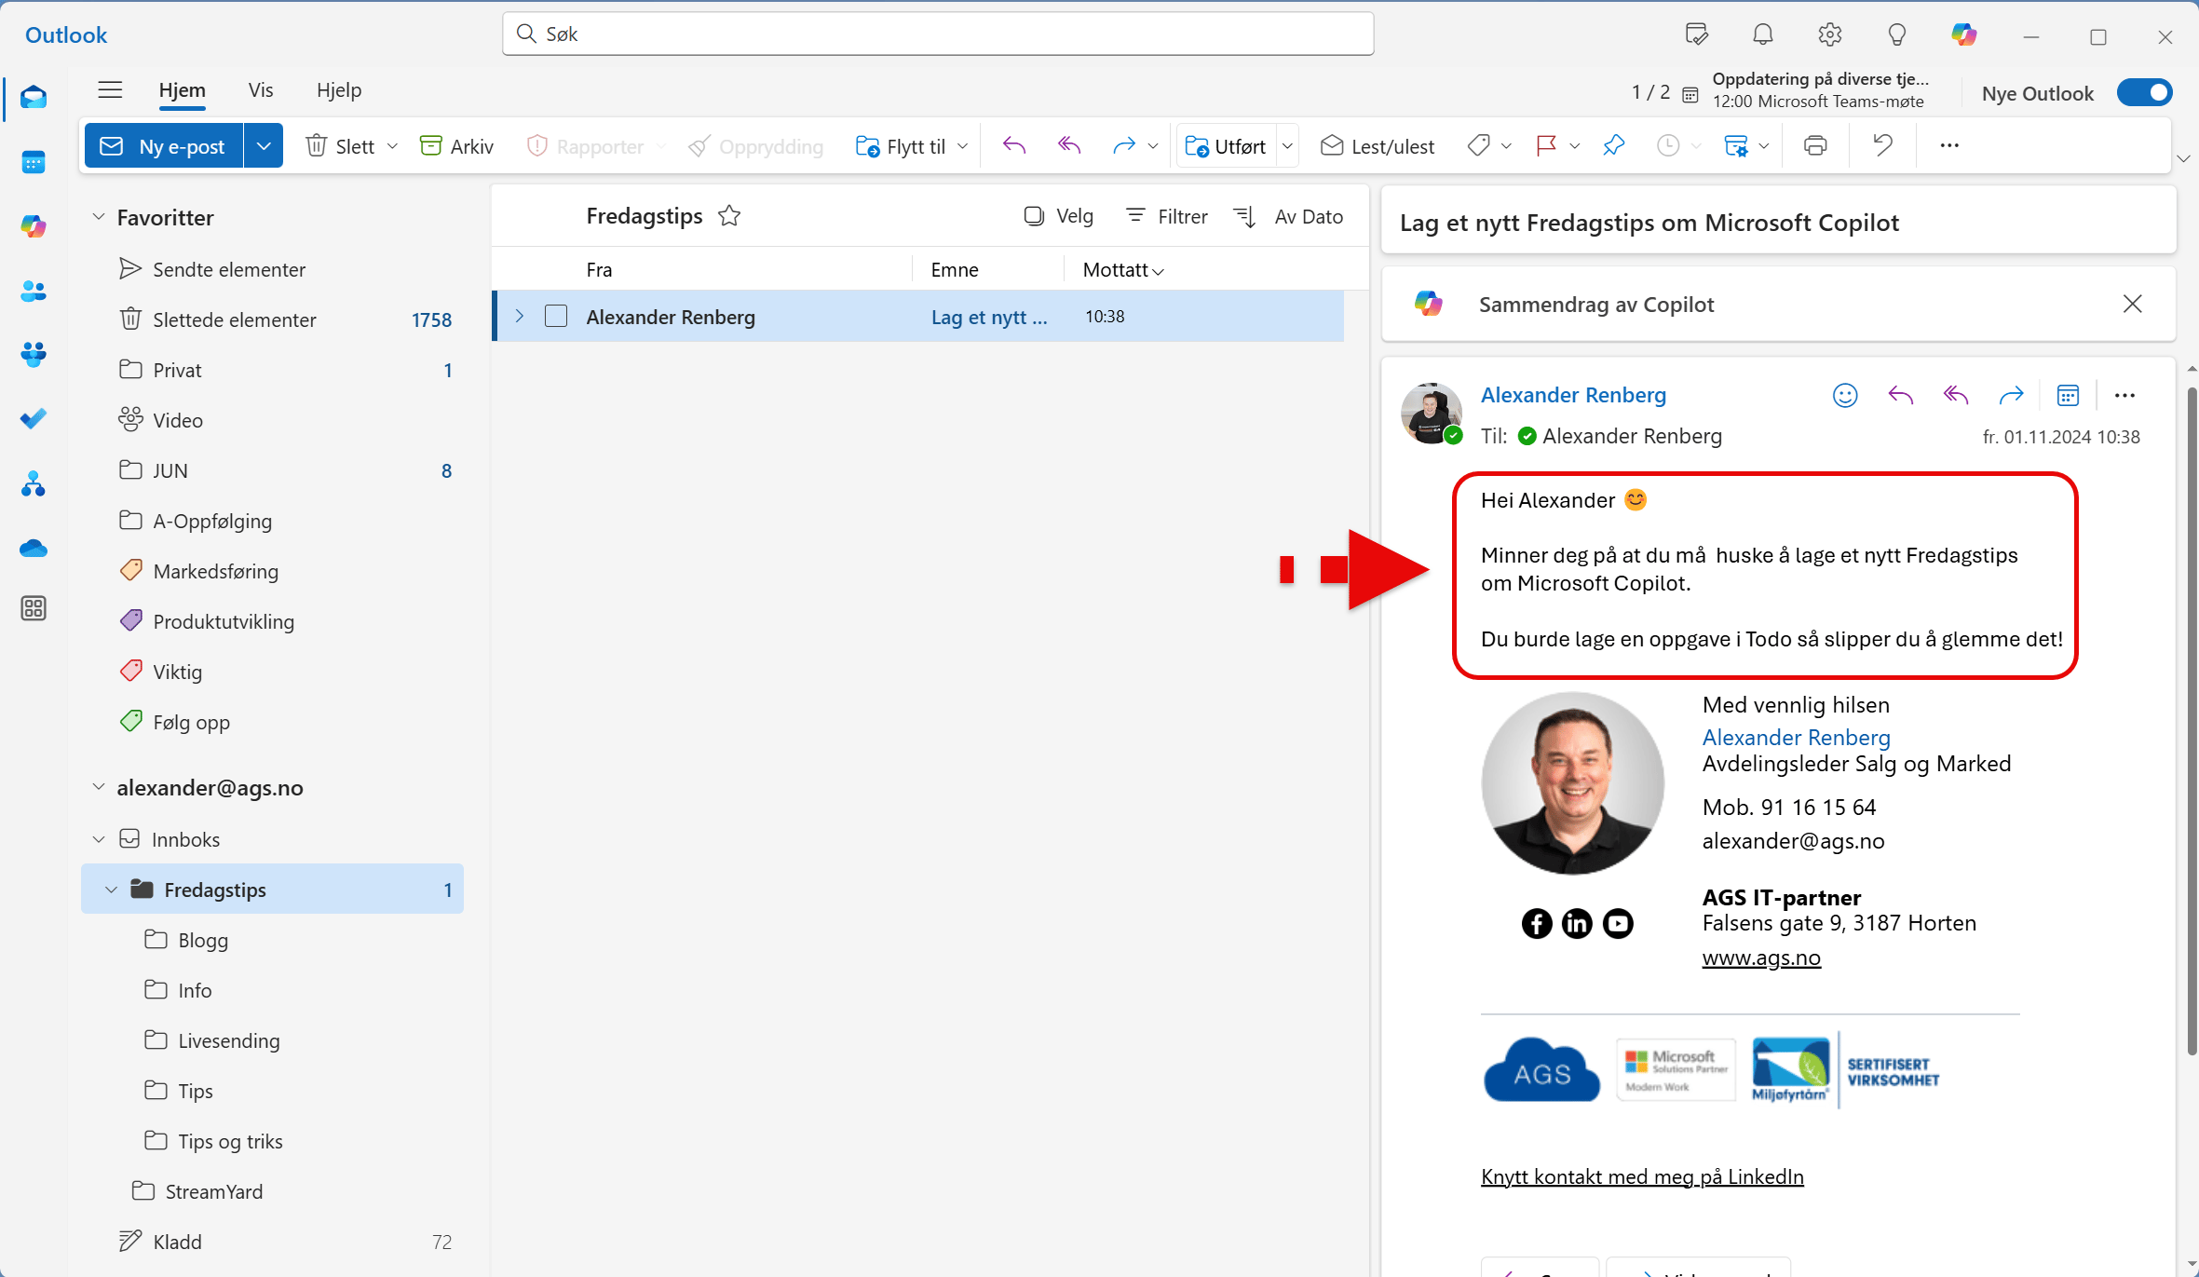Screen dimensions: 2199x1277
Task: Open notifications bell
Action: click(x=1763, y=34)
